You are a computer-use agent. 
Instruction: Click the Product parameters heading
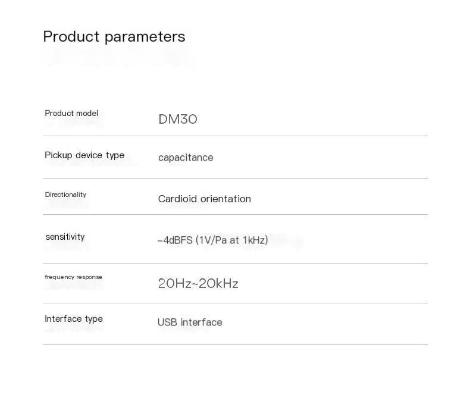click(x=114, y=37)
